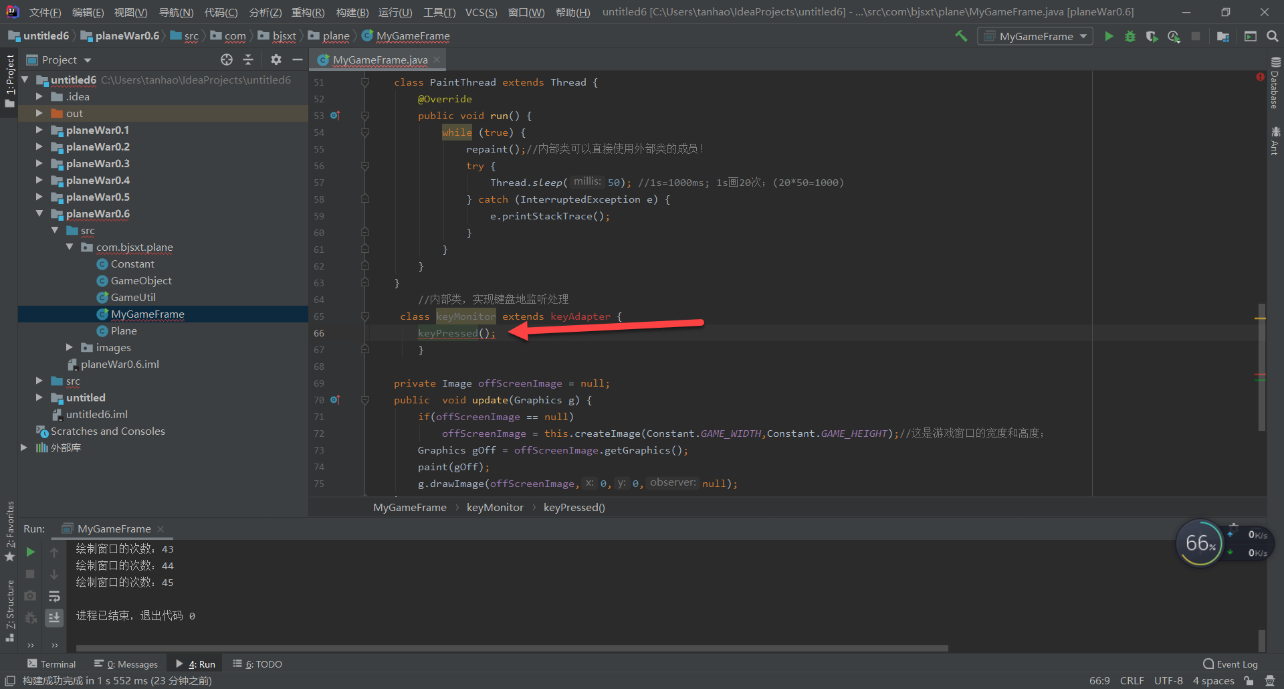Viewport: 1284px width, 689px height.
Task: Click the 66% memory accelerator widget
Action: [x=1201, y=543]
